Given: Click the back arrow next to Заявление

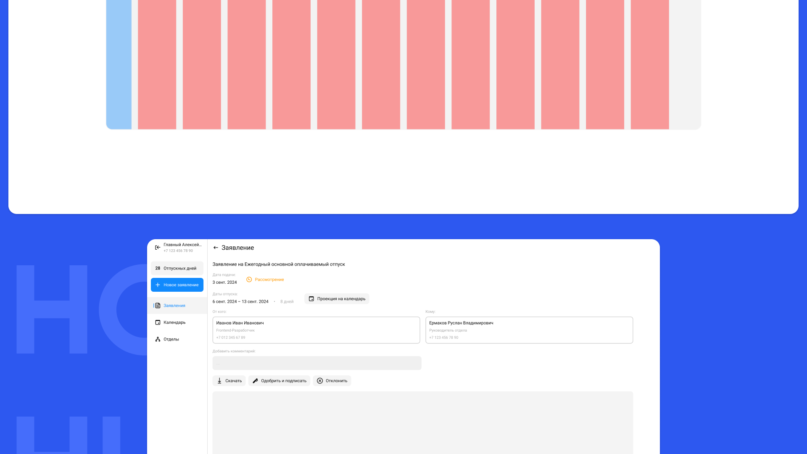Looking at the screenshot, I should click(216, 248).
